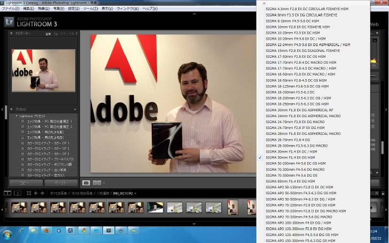Click navigator preview thumbnail

[x=43, y=71]
